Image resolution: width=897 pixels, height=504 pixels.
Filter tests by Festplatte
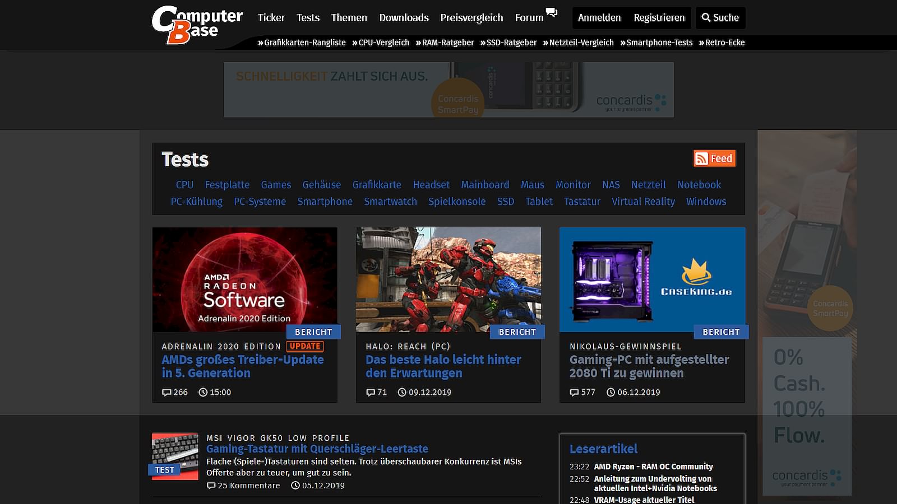coord(227,185)
